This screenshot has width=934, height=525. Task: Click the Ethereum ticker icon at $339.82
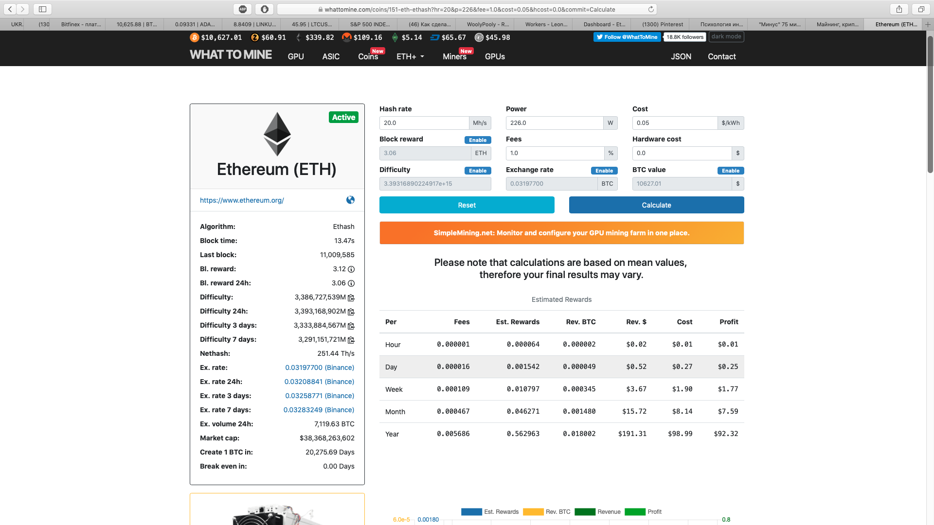point(299,37)
